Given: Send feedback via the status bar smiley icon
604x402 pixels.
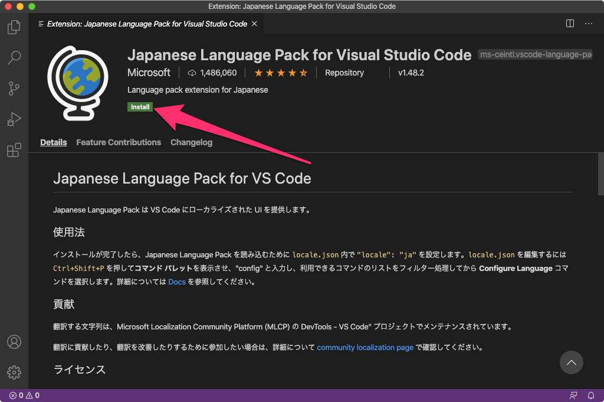Looking at the screenshot, I should click(x=573, y=395).
